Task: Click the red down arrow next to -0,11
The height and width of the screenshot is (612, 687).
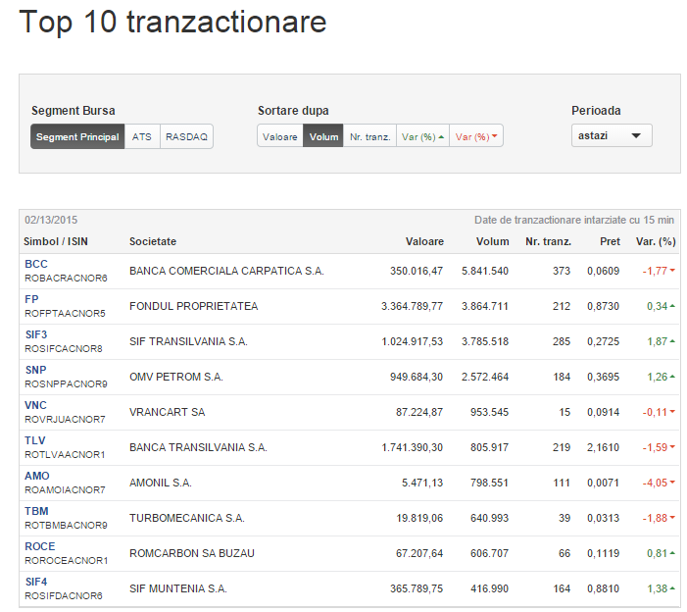Action: (672, 411)
